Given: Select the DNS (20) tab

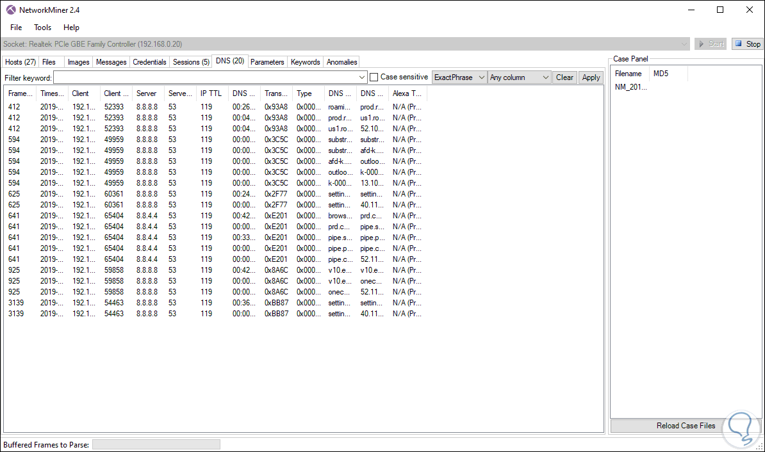Looking at the screenshot, I should [x=230, y=61].
